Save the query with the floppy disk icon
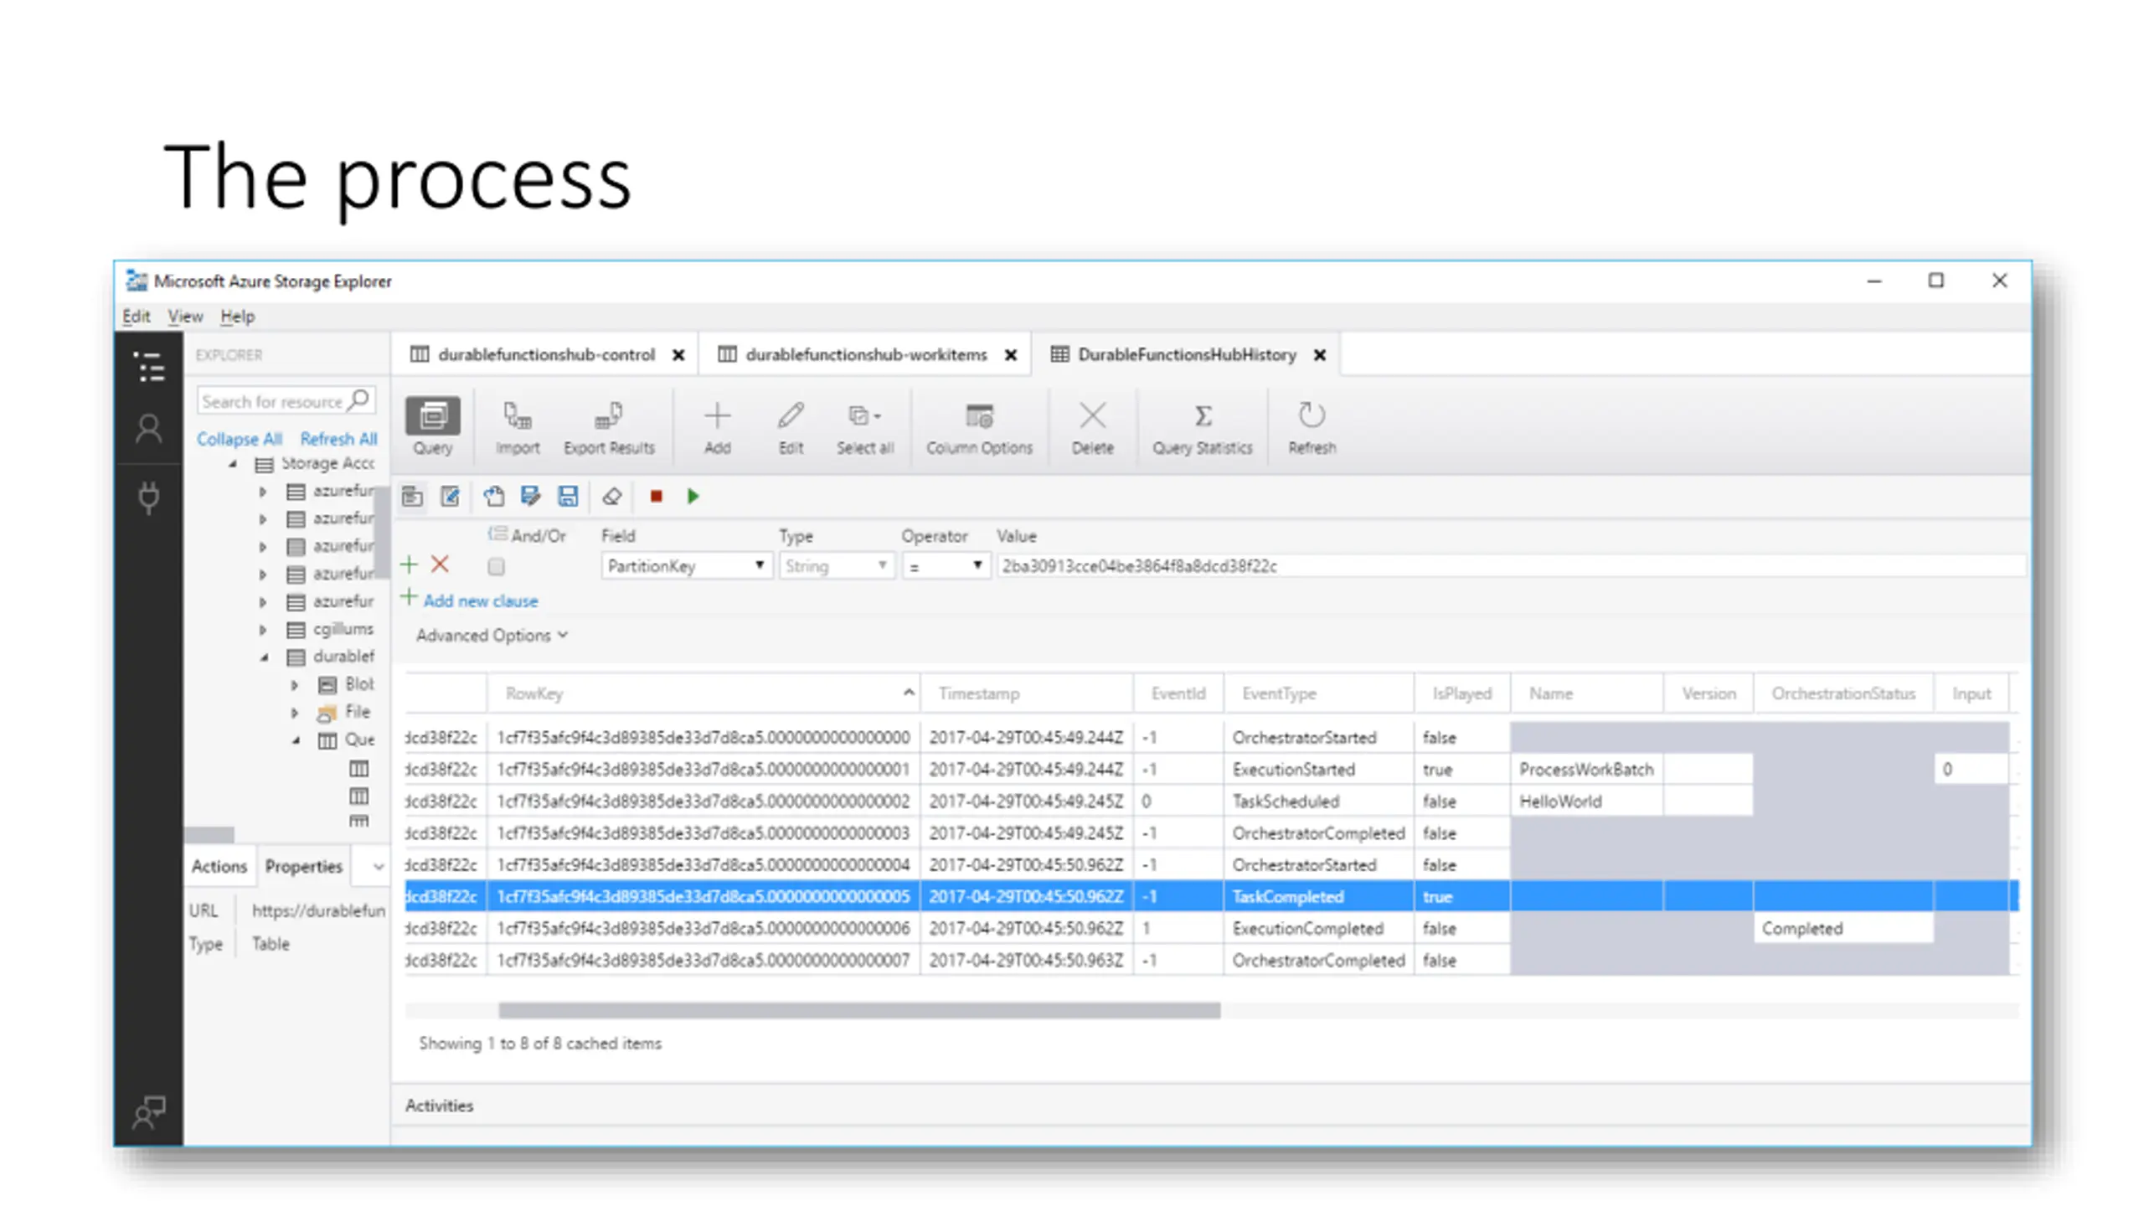 pos(568,497)
